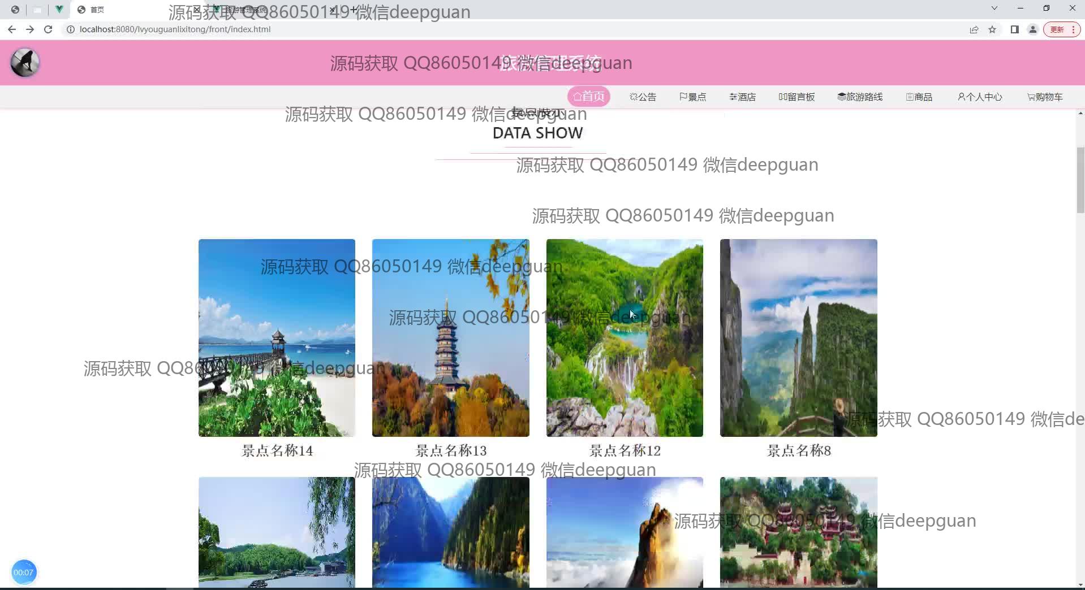Open the browser side panel icon

pos(1015,29)
